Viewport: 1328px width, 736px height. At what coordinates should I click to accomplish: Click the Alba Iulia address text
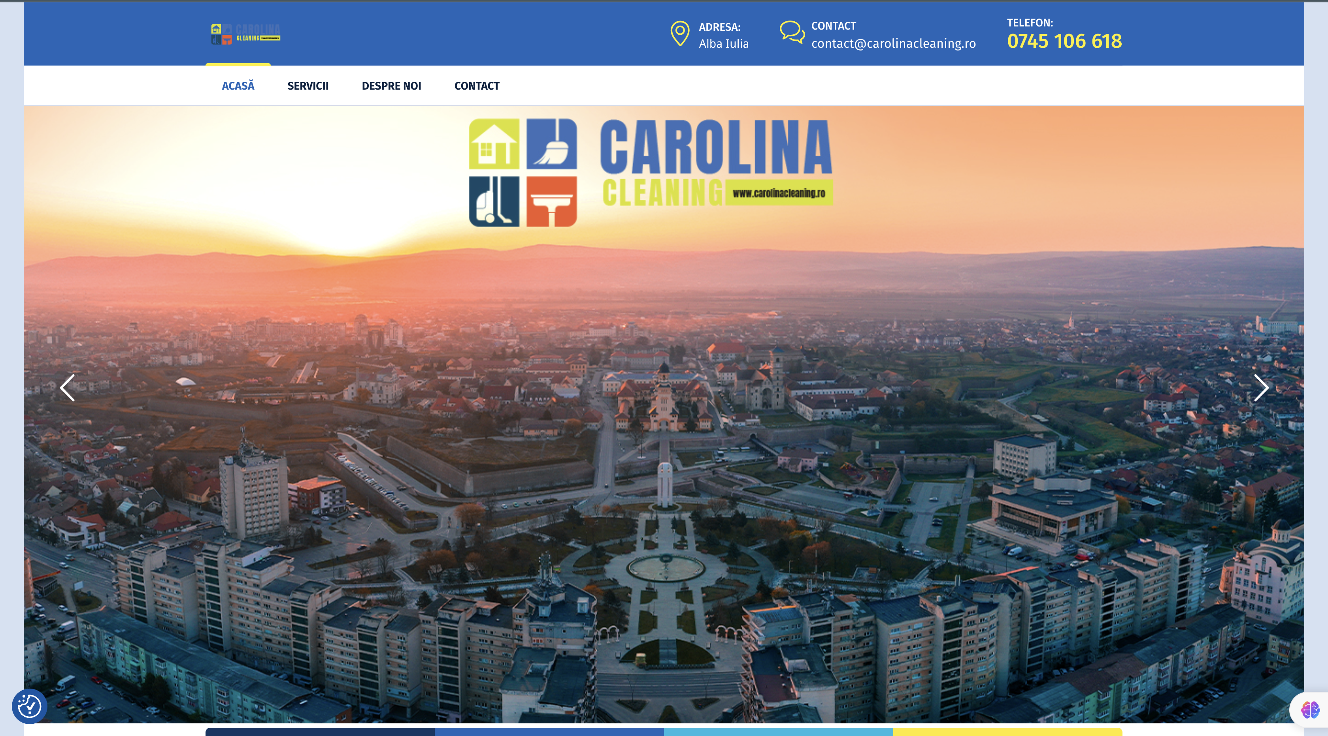(x=724, y=44)
